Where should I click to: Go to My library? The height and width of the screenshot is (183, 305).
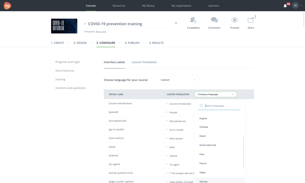tap(148, 6)
